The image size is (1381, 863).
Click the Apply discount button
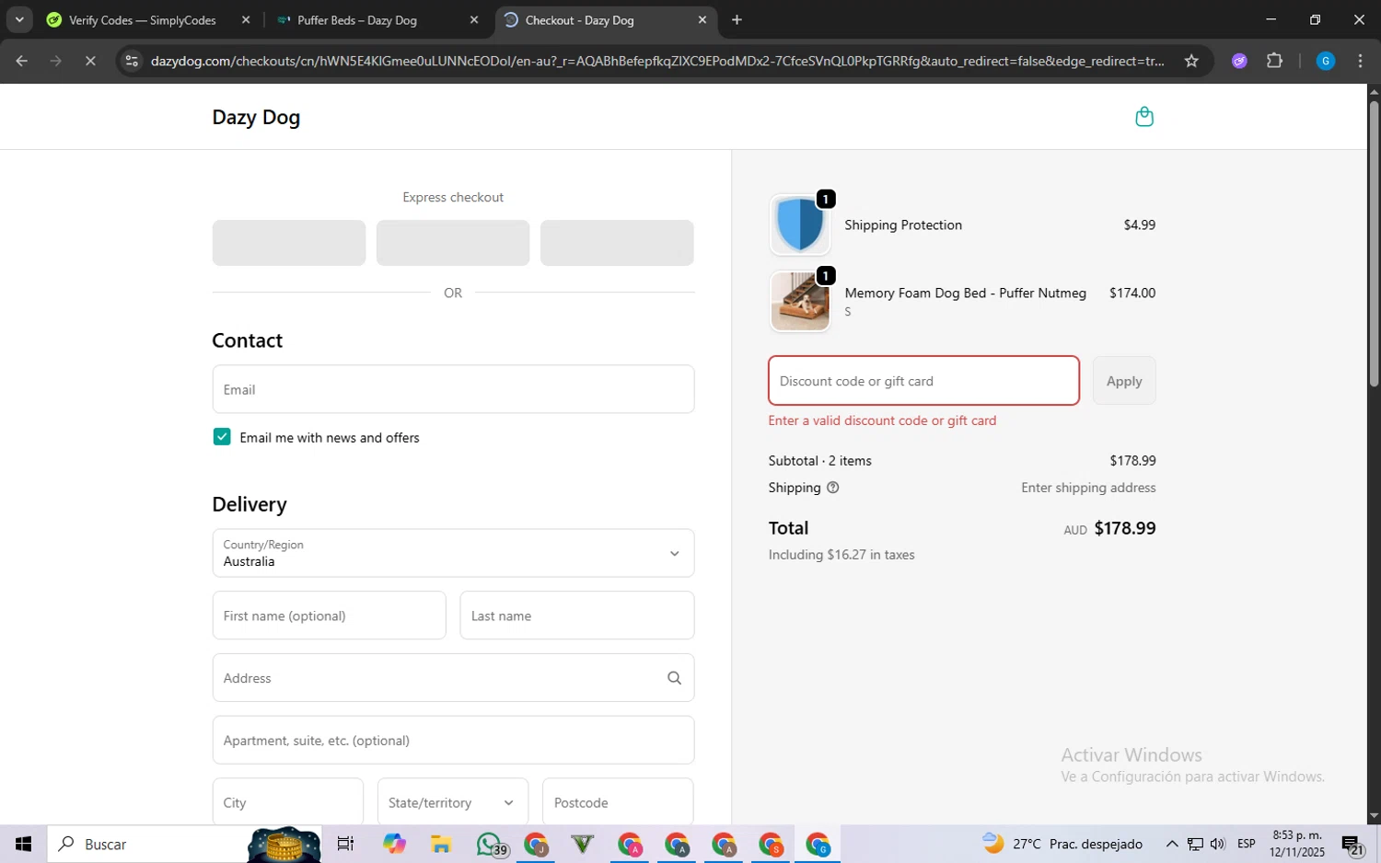(1124, 381)
